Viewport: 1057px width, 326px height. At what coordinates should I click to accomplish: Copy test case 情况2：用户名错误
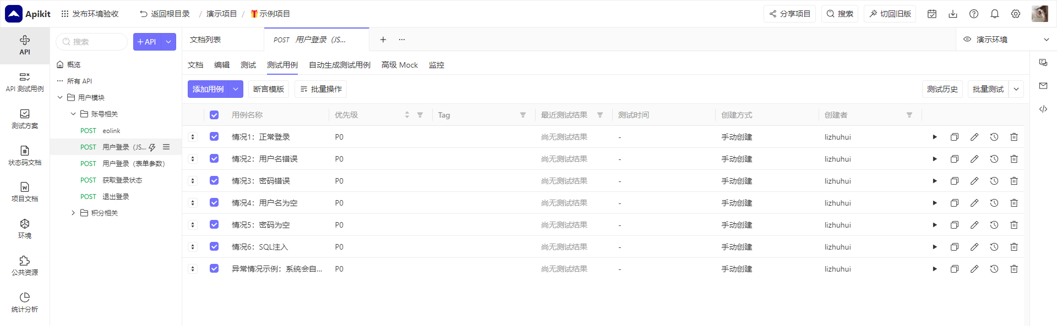coord(954,159)
